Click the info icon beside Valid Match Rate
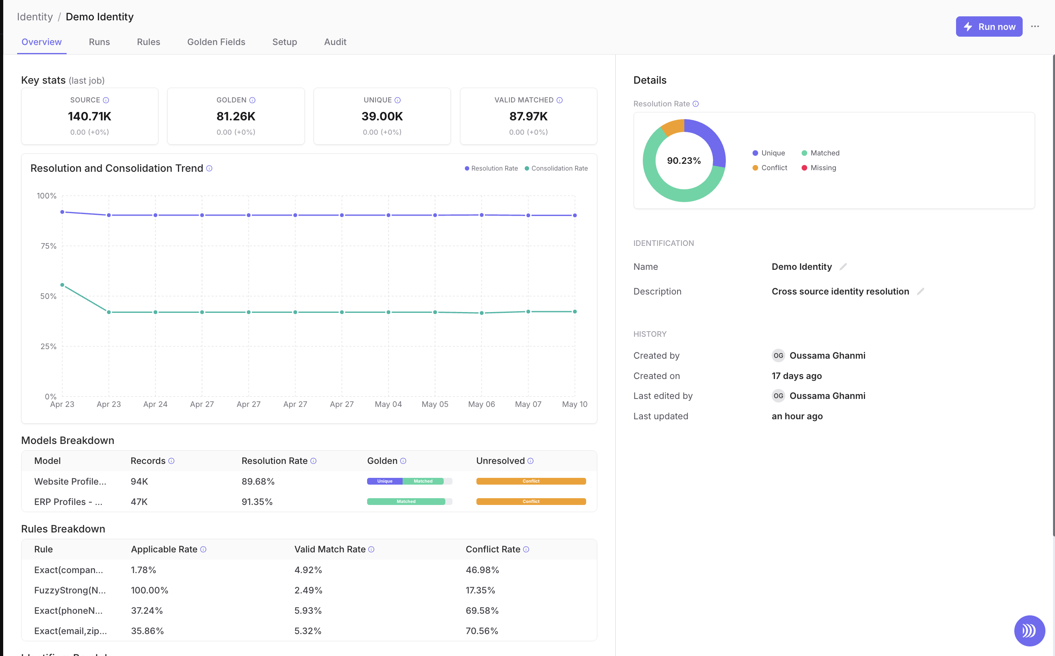The image size is (1055, 656). (x=371, y=549)
